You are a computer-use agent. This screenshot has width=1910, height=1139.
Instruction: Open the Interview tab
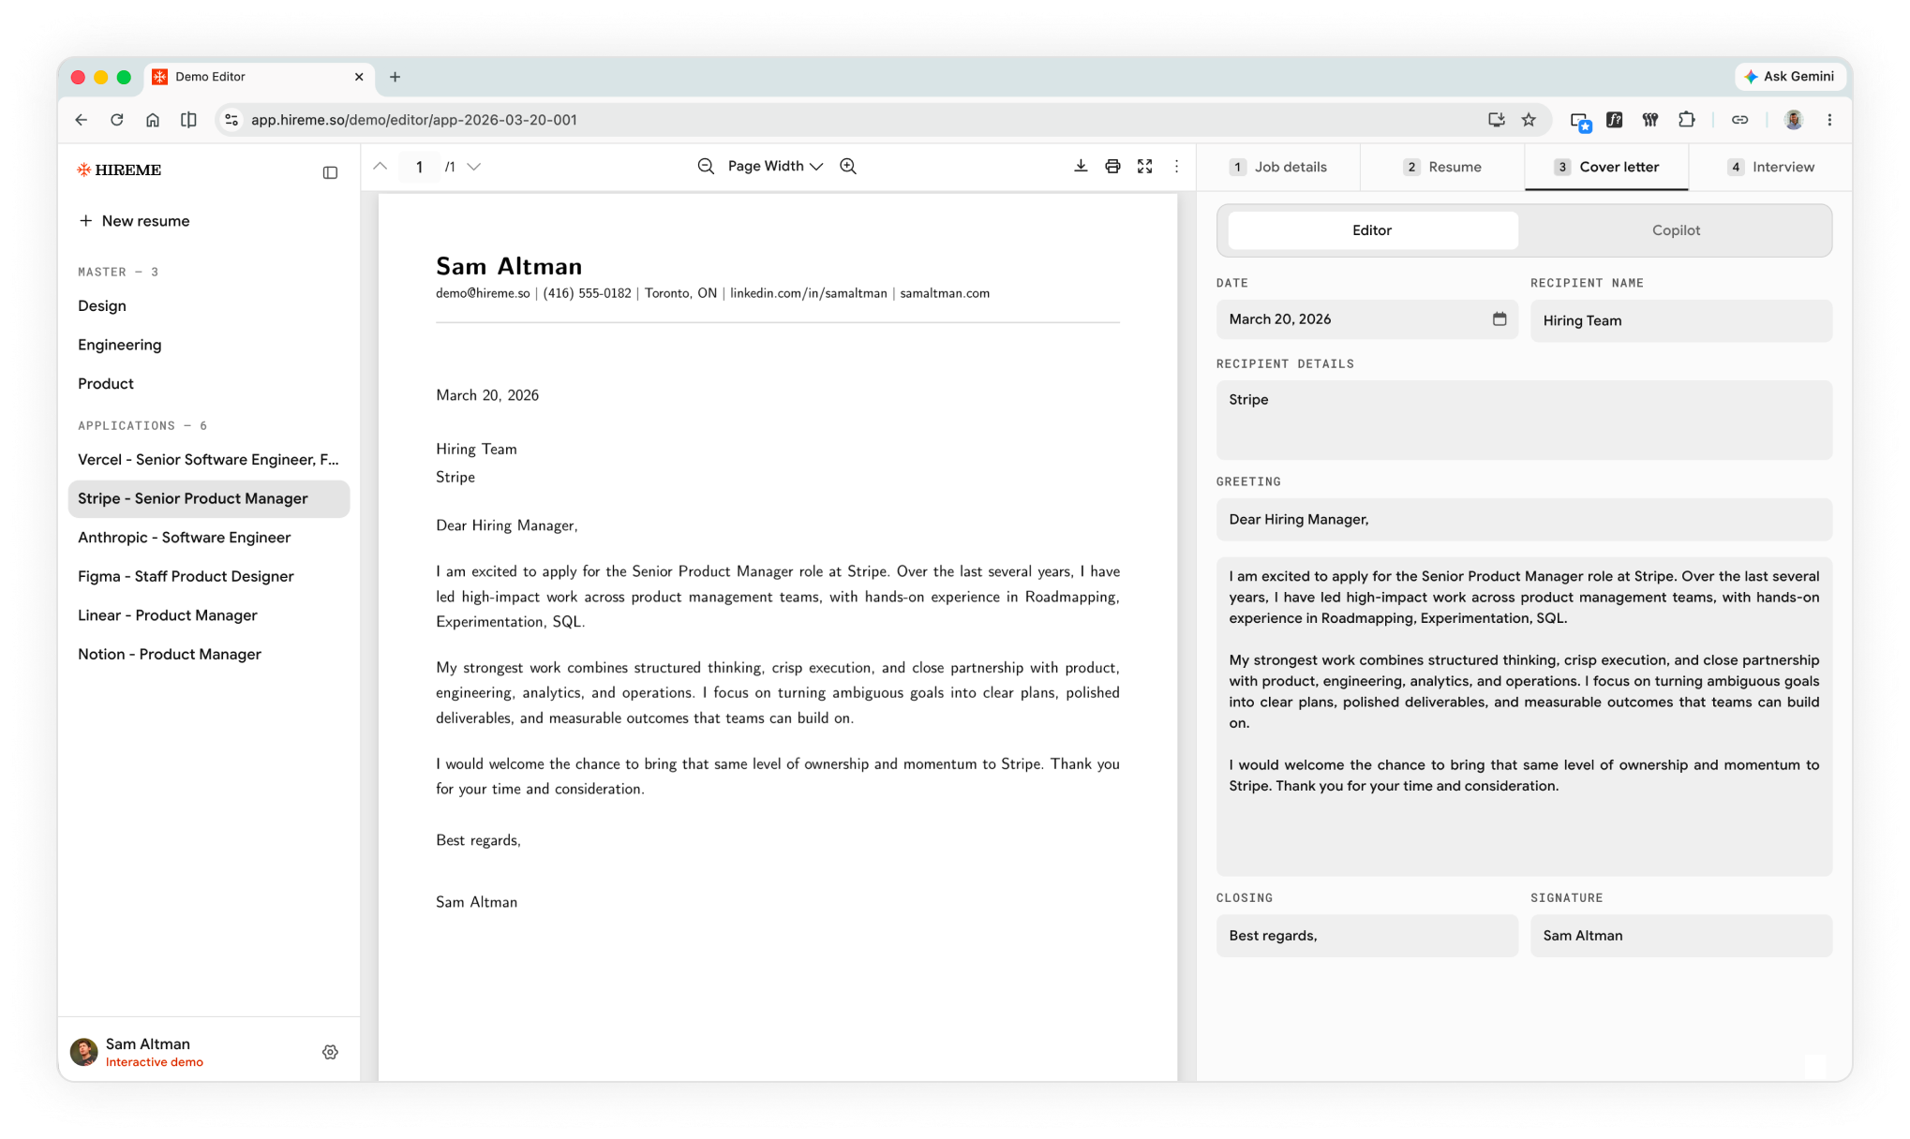pyautogui.click(x=1770, y=167)
